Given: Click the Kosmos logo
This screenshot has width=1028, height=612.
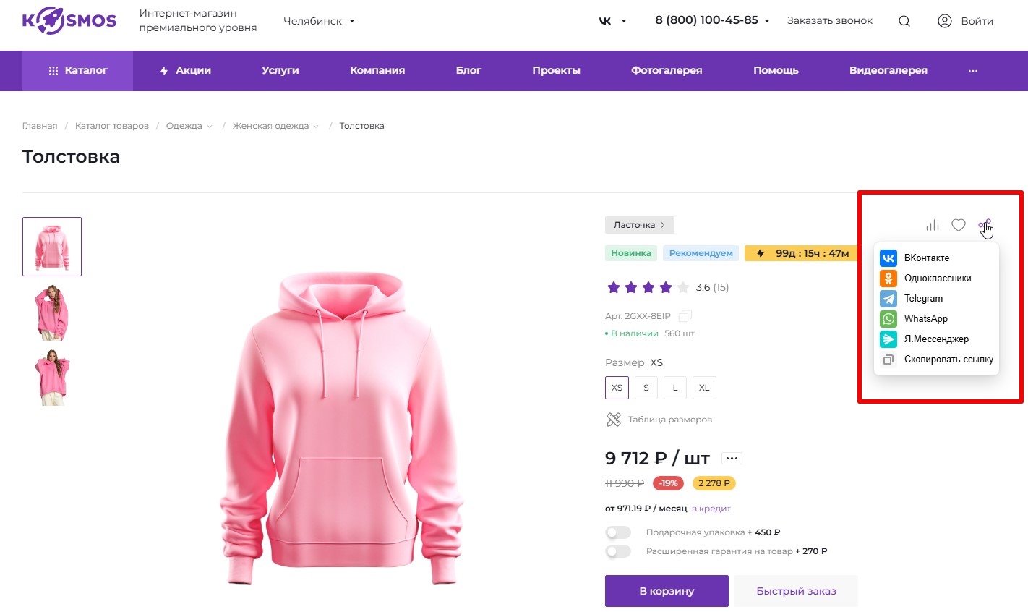Looking at the screenshot, I should pyautogui.click(x=69, y=20).
